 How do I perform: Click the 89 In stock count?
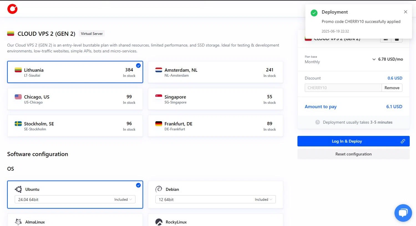[x=270, y=126]
